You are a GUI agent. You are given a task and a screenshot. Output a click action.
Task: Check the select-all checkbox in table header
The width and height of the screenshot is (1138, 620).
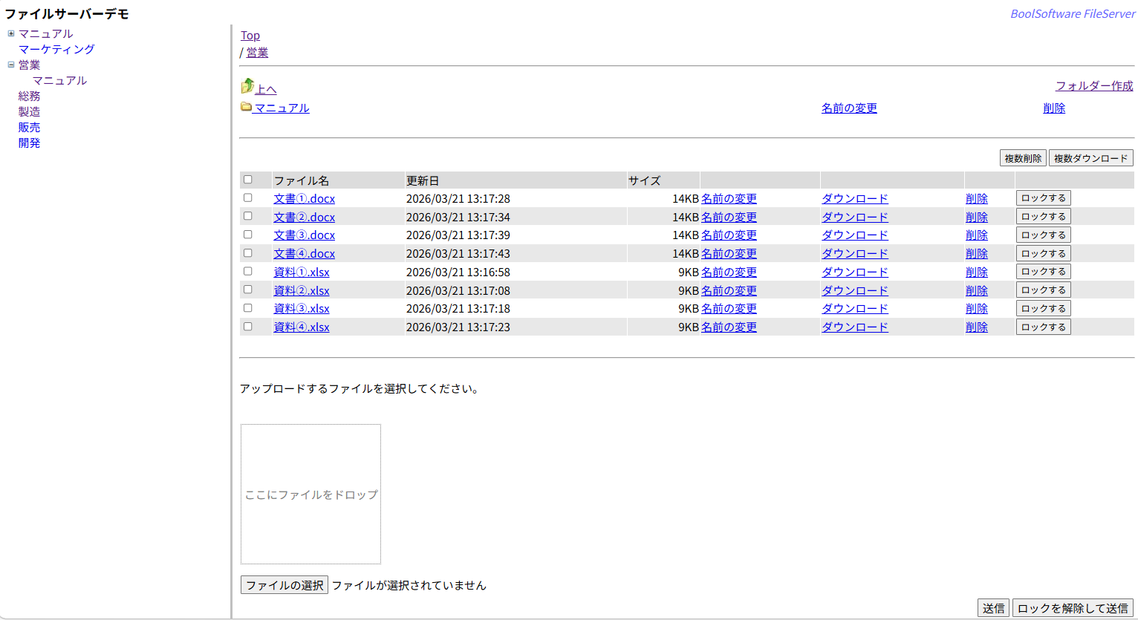click(x=248, y=180)
